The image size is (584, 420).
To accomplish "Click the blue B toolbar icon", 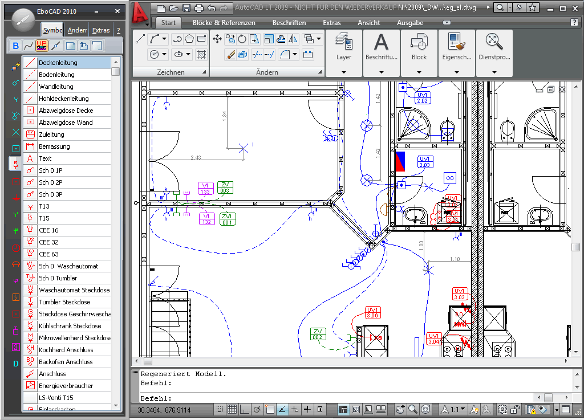I will point(15,46).
